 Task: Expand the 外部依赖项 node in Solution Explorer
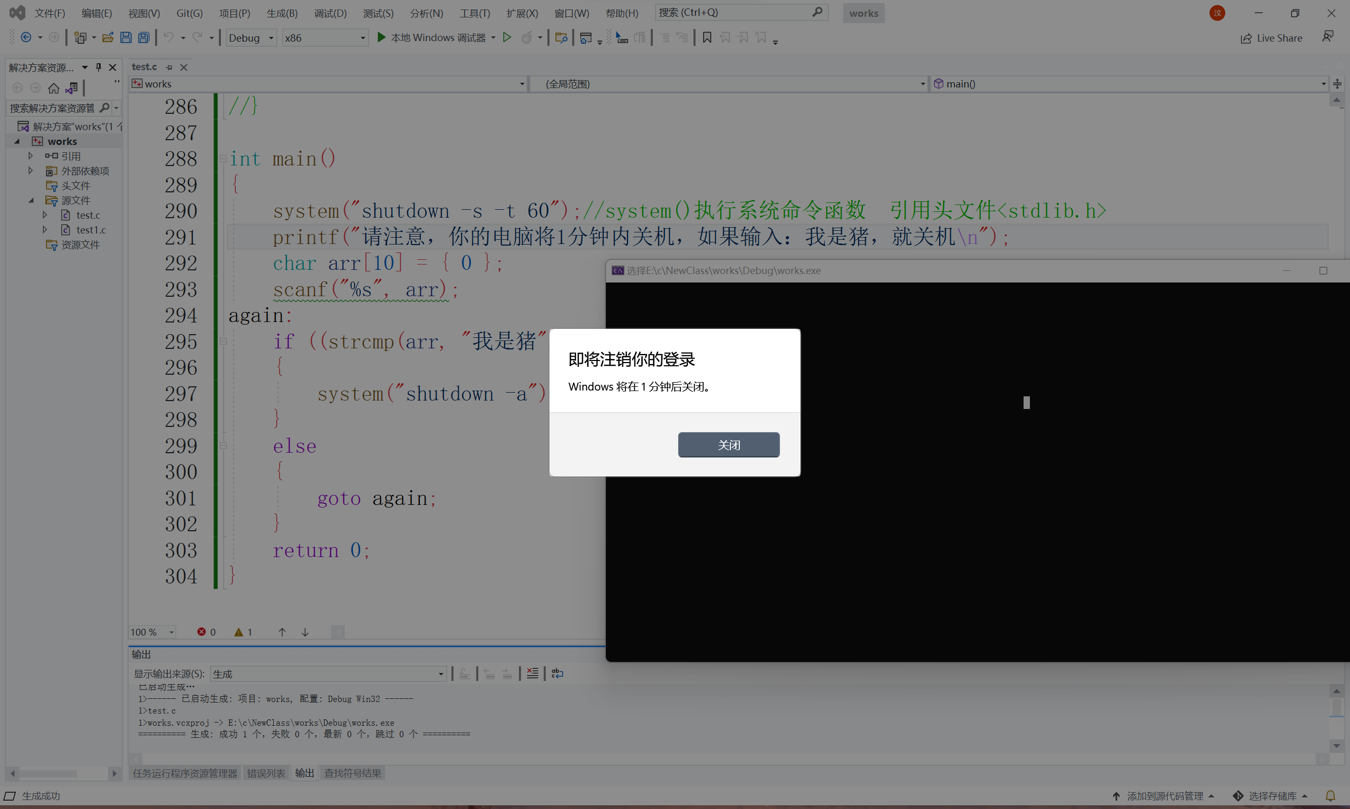31,171
